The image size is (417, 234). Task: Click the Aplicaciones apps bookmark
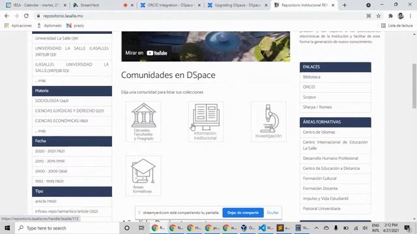tap(18, 25)
